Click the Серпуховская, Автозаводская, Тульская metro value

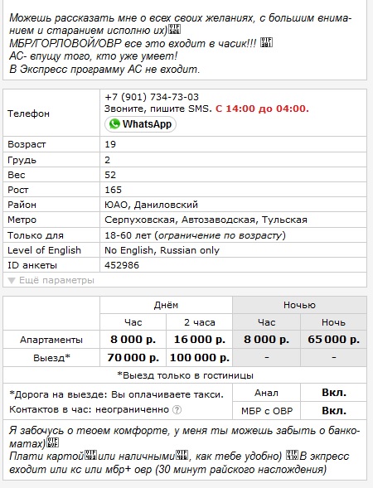206,220
